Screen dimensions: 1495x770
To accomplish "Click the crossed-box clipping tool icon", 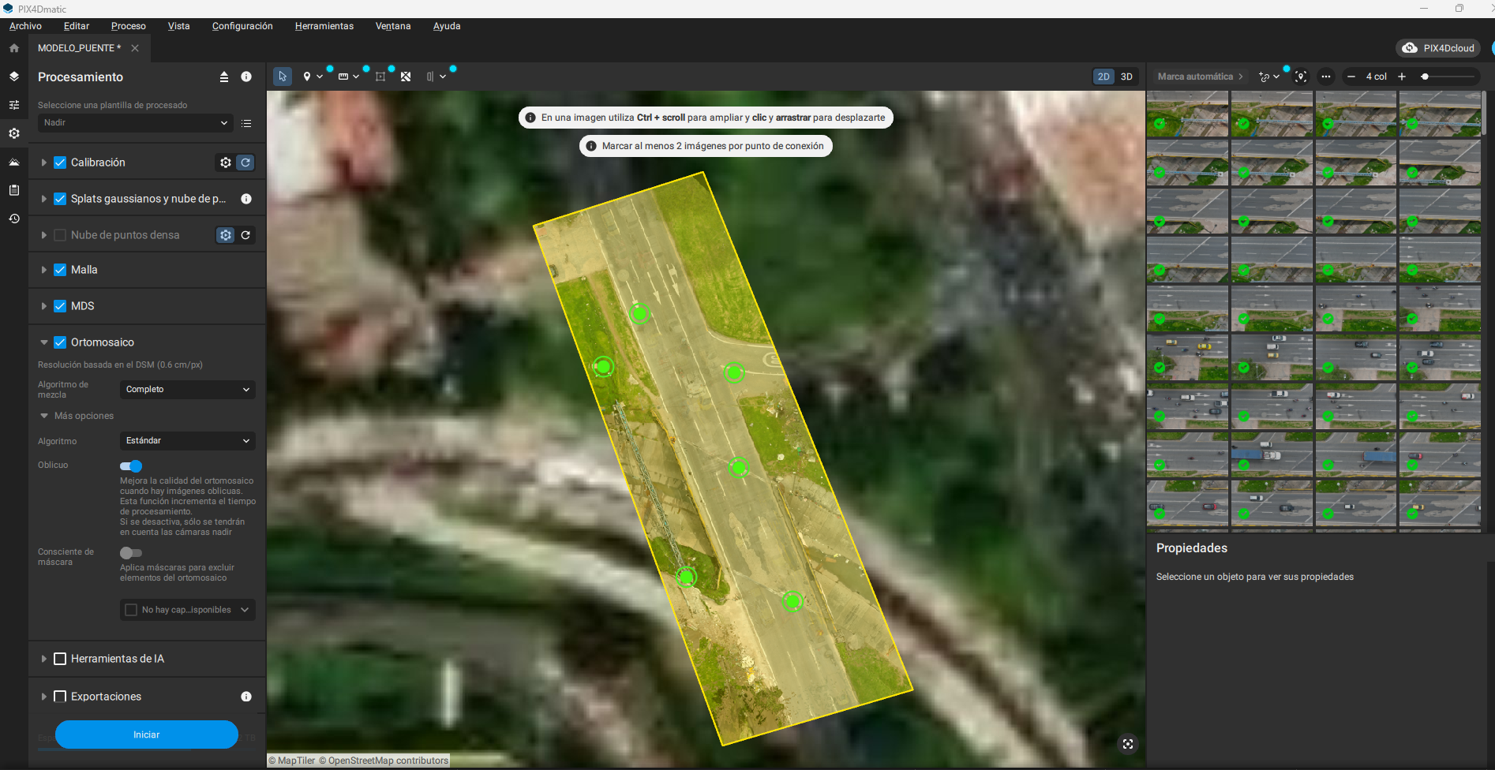I will pyautogui.click(x=406, y=77).
